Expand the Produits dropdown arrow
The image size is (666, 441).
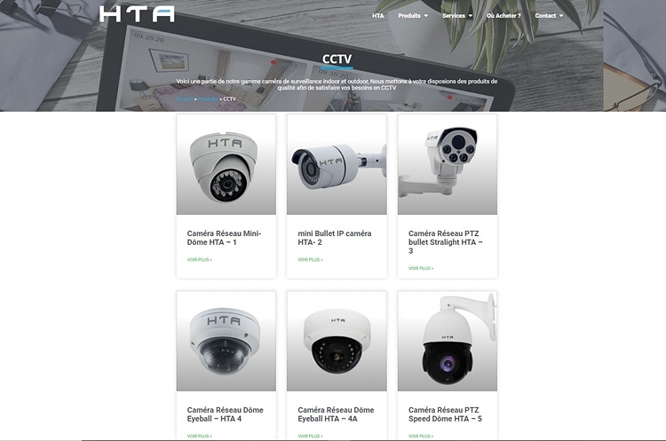coord(426,16)
